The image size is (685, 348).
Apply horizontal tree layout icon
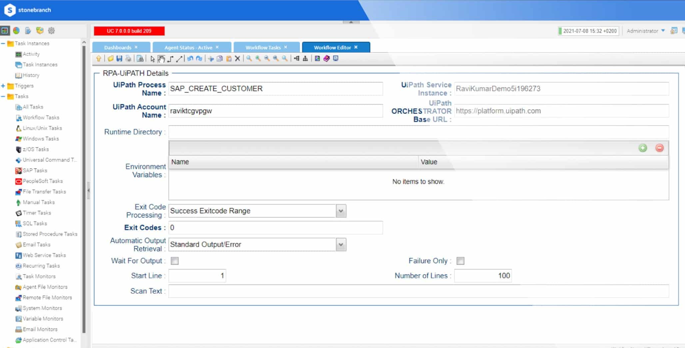[x=296, y=59]
